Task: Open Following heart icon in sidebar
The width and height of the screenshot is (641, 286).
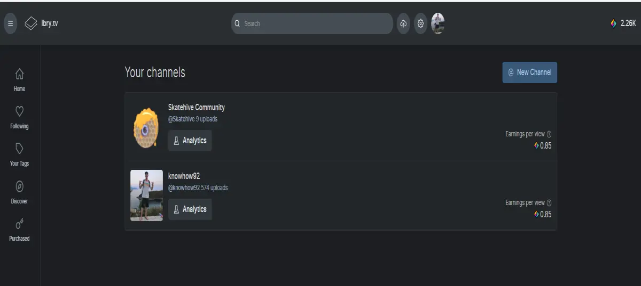Action: click(x=19, y=117)
